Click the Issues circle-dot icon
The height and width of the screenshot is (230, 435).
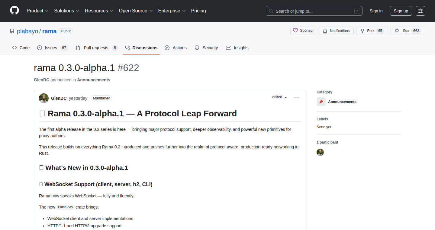click(40, 48)
